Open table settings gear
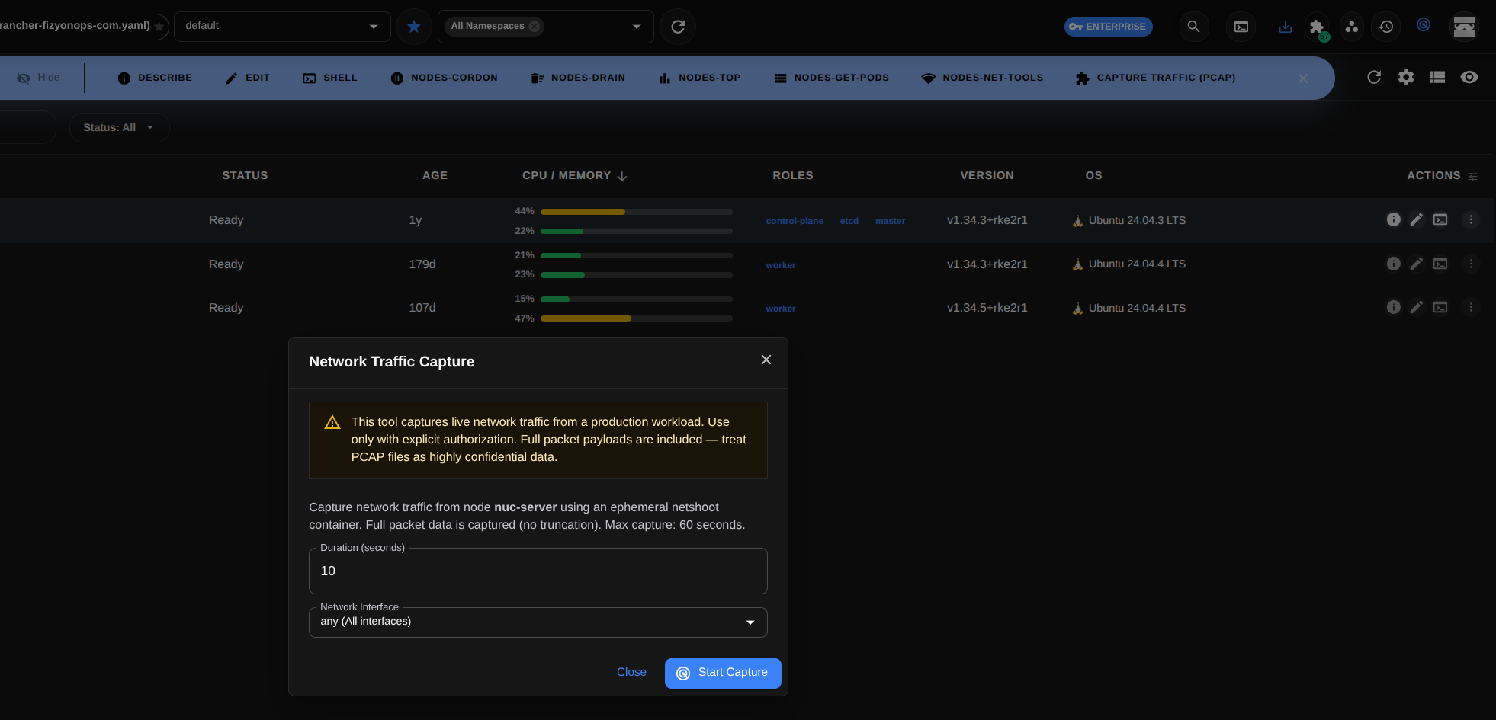Viewport: 1496px width, 720px height. pyautogui.click(x=1406, y=77)
